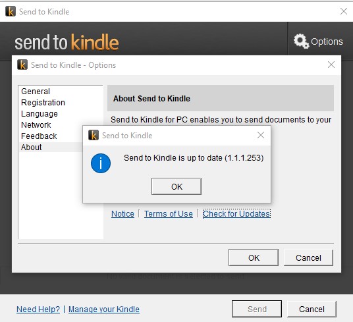This screenshot has height=322, width=353.
Task: Open Manage your Kindle link
Action: (x=104, y=309)
